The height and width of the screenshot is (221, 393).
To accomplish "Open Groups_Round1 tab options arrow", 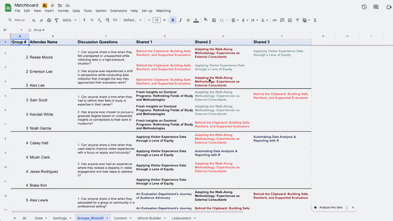I will point(107,218).
